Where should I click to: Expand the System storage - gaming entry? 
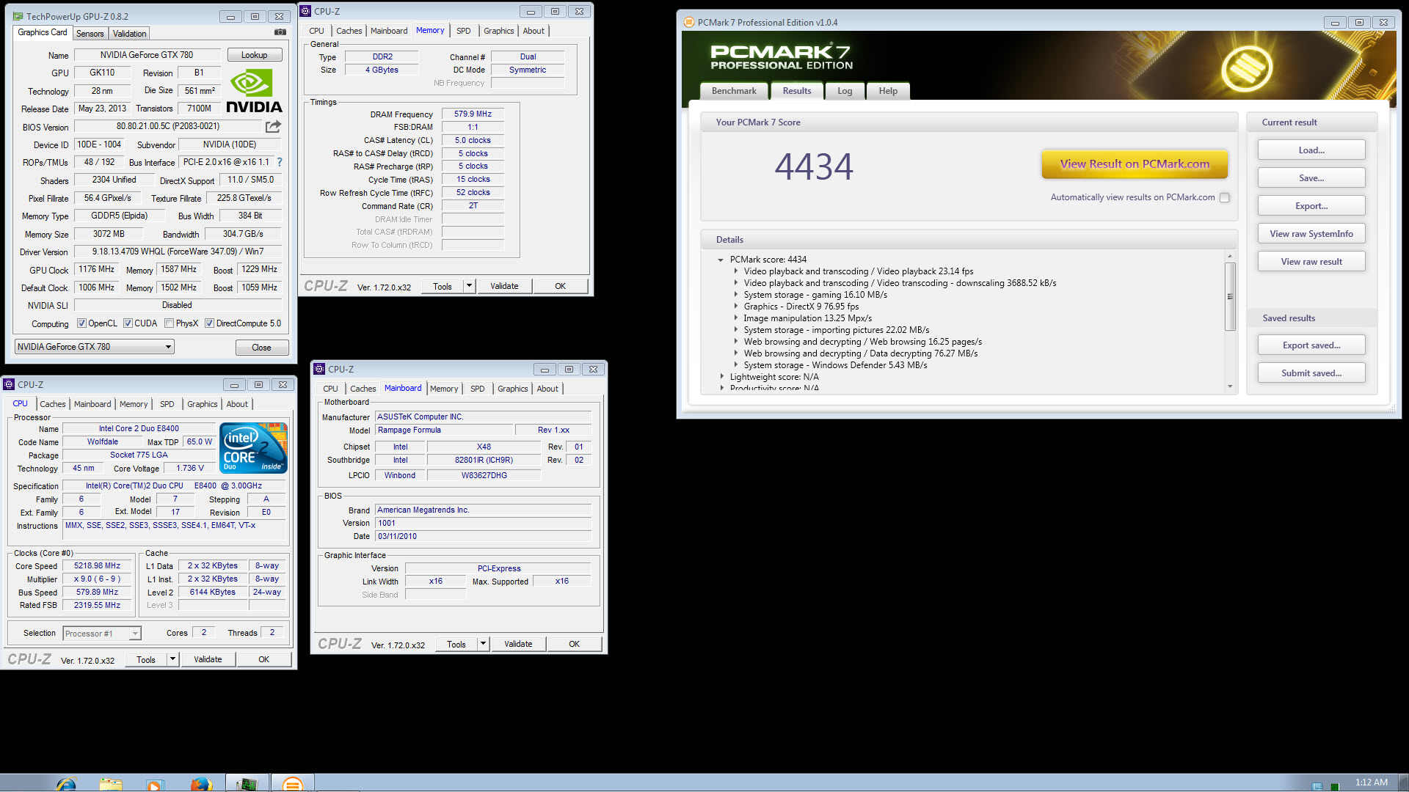click(736, 295)
